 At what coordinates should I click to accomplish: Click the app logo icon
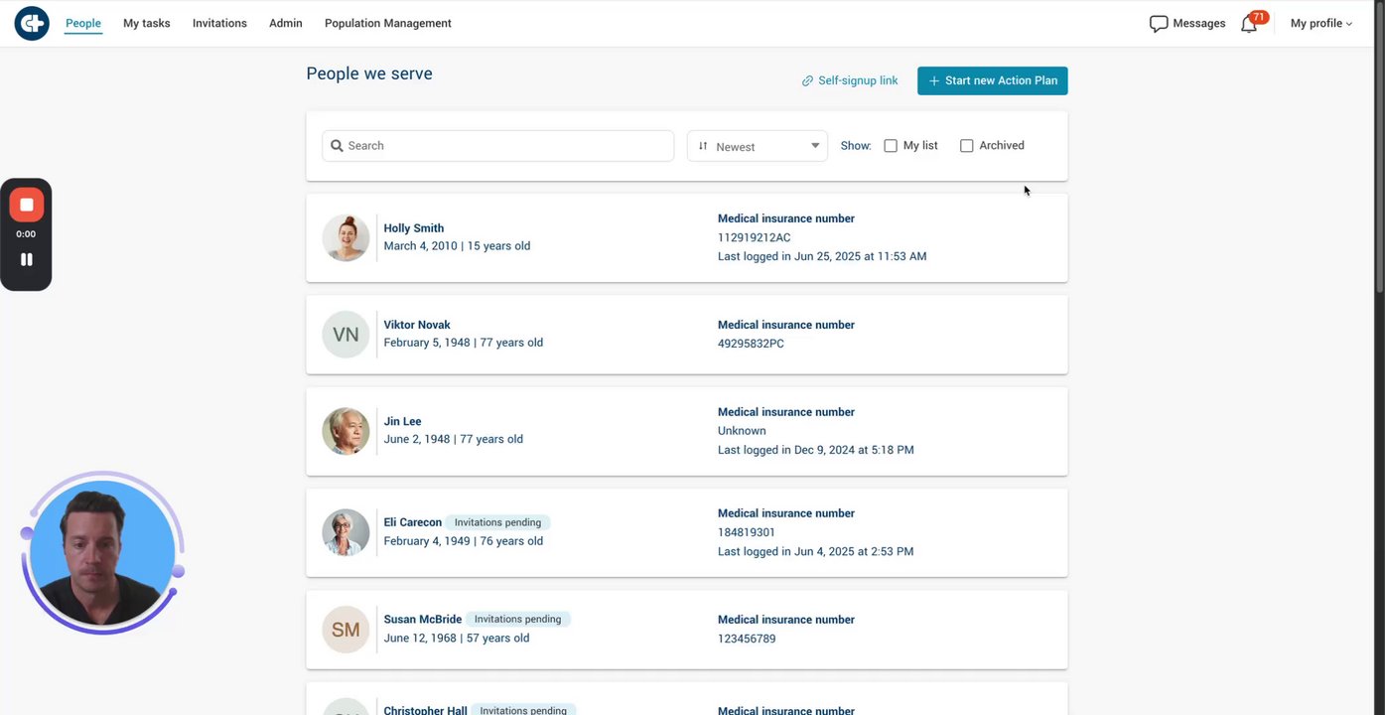tap(32, 23)
